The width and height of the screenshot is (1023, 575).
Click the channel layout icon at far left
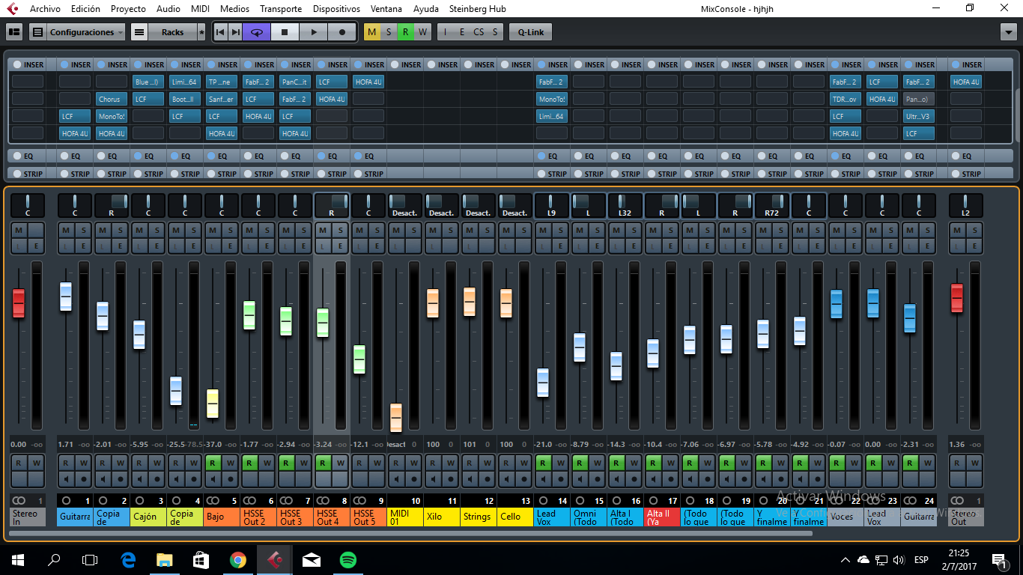14,32
